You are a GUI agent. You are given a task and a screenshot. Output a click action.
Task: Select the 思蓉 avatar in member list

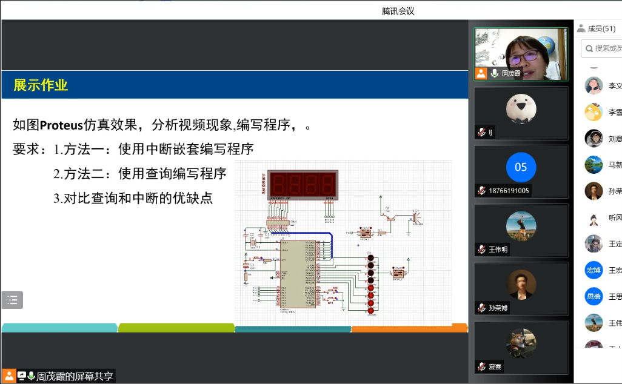click(593, 296)
